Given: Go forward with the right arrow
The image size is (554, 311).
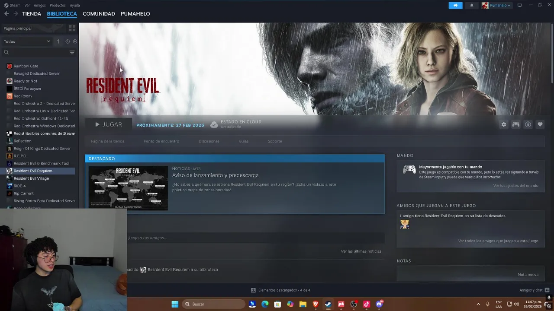Looking at the screenshot, I should click(16, 14).
